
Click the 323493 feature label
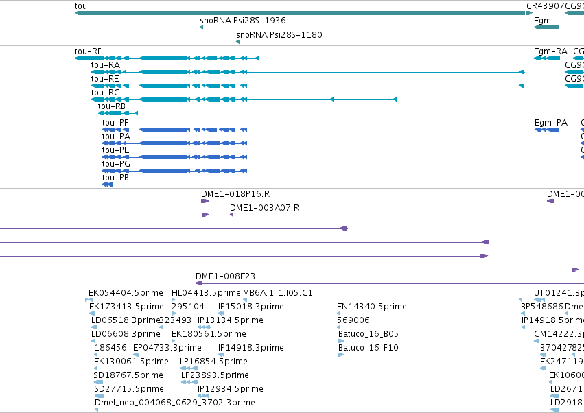(176, 320)
